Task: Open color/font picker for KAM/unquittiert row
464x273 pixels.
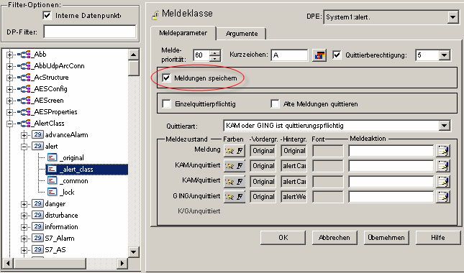Action: click(x=235, y=166)
